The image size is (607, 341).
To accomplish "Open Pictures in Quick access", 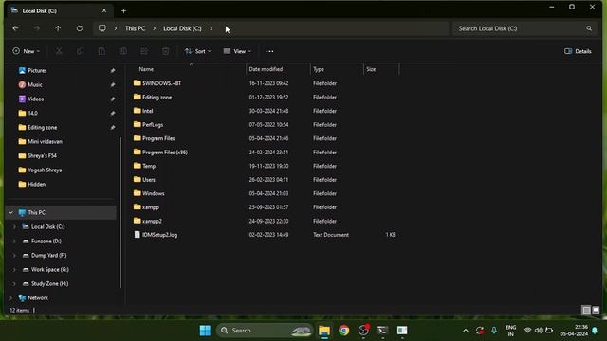I will pyautogui.click(x=37, y=71).
